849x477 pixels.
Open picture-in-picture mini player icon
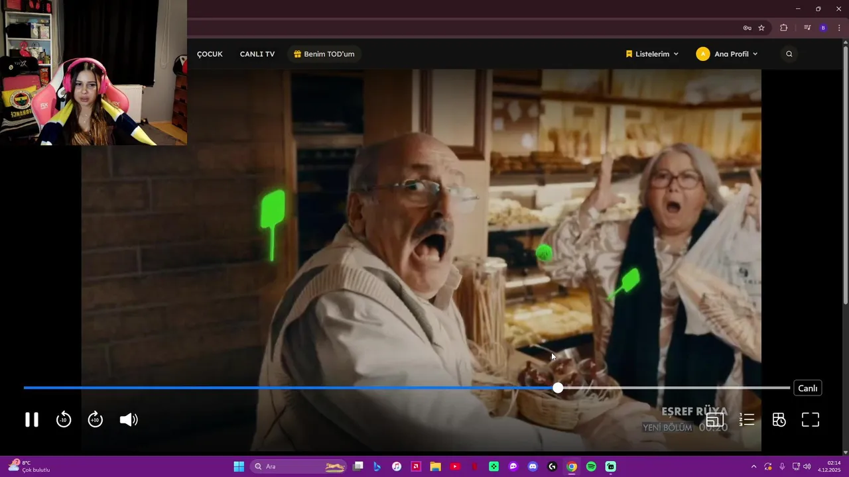coord(715,419)
